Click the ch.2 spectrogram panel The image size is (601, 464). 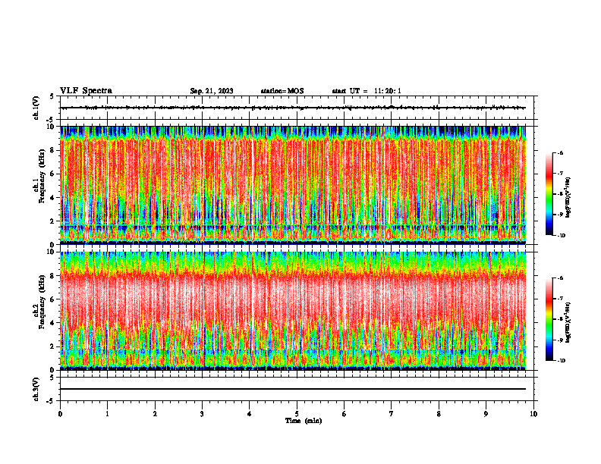293,311
